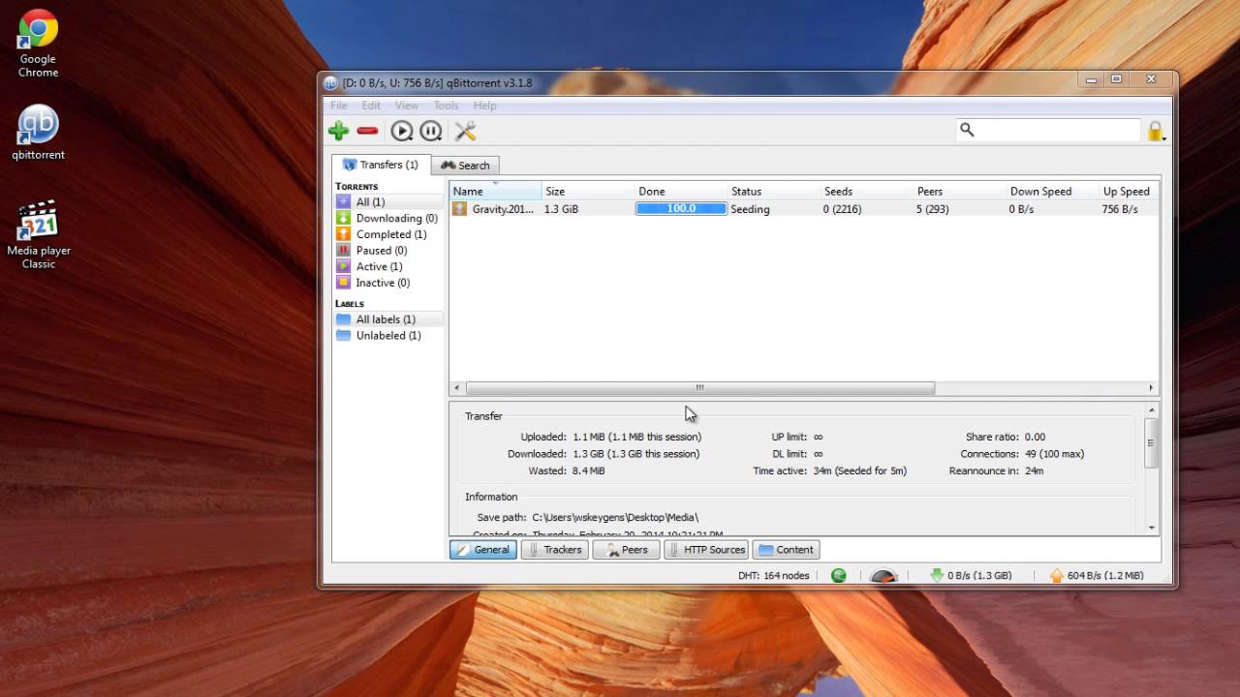Click the magnifier icon in the filter box
The height and width of the screenshot is (697, 1240).
pyautogui.click(x=967, y=130)
